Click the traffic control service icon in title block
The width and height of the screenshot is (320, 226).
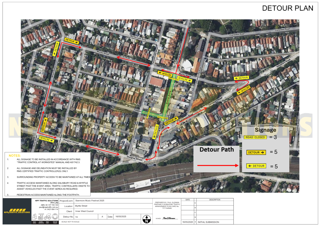click(34, 217)
